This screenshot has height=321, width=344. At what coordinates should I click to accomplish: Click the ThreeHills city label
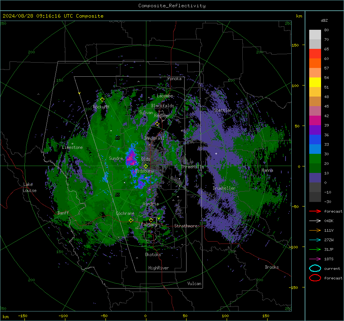[x=192, y=167]
